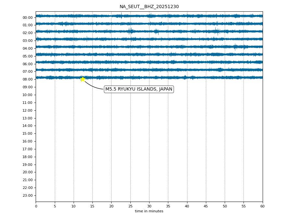
Task: Select the 00:00 hour tick label
Action: tap(28, 18)
